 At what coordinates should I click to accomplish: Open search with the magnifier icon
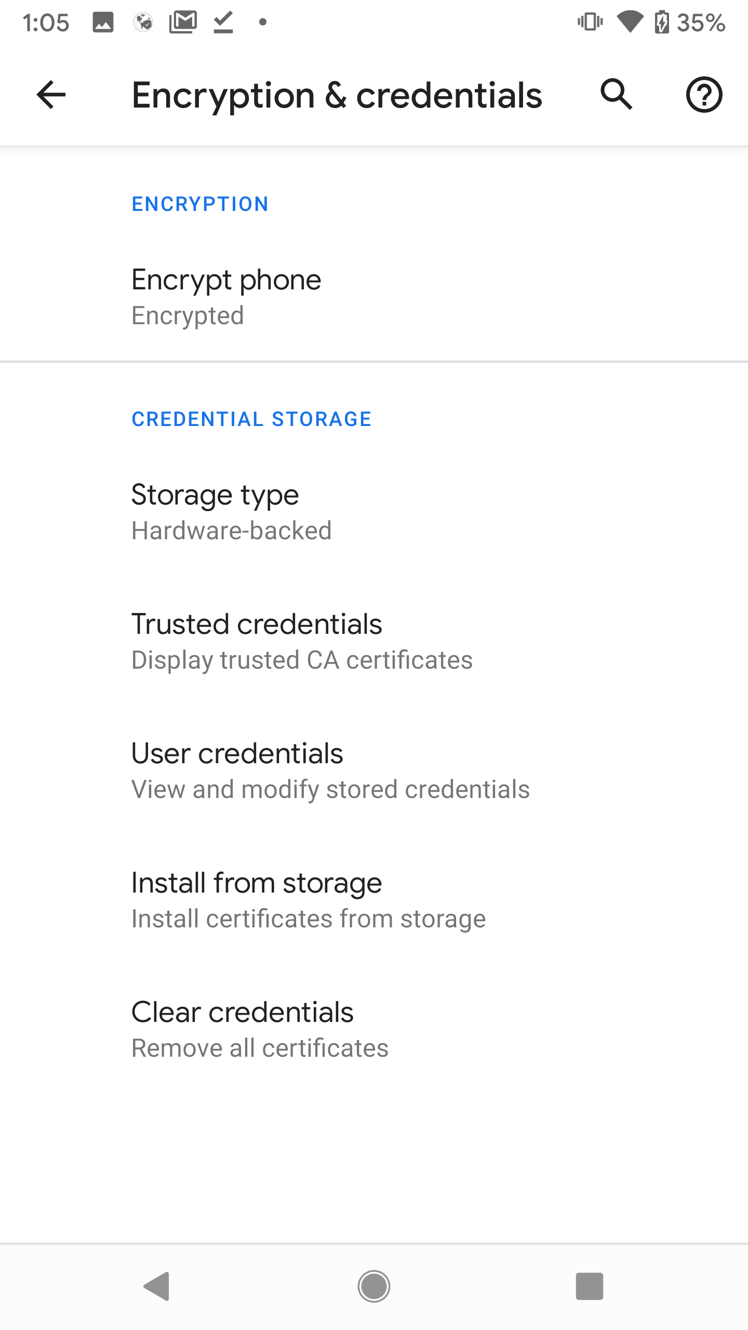pyautogui.click(x=617, y=95)
